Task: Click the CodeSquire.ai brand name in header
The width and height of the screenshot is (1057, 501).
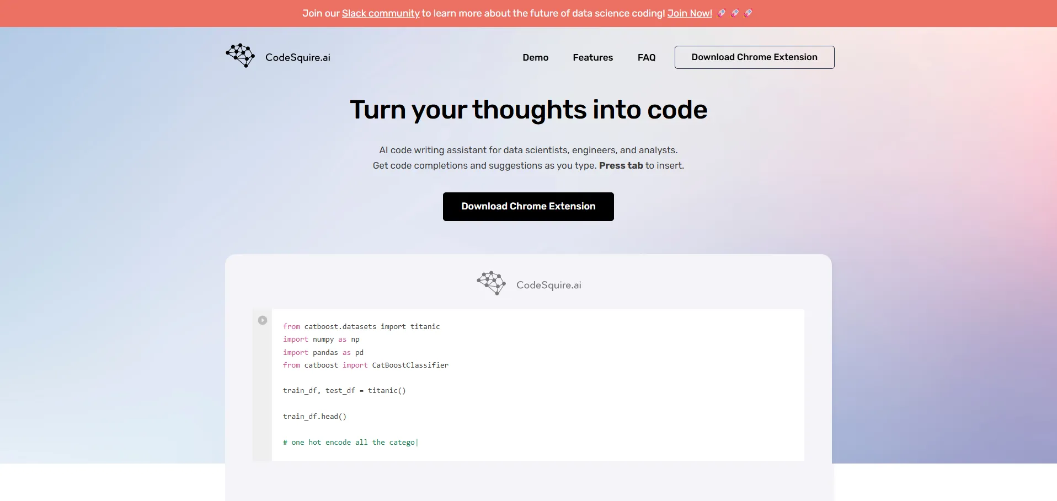Action: click(x=297, y=57)
